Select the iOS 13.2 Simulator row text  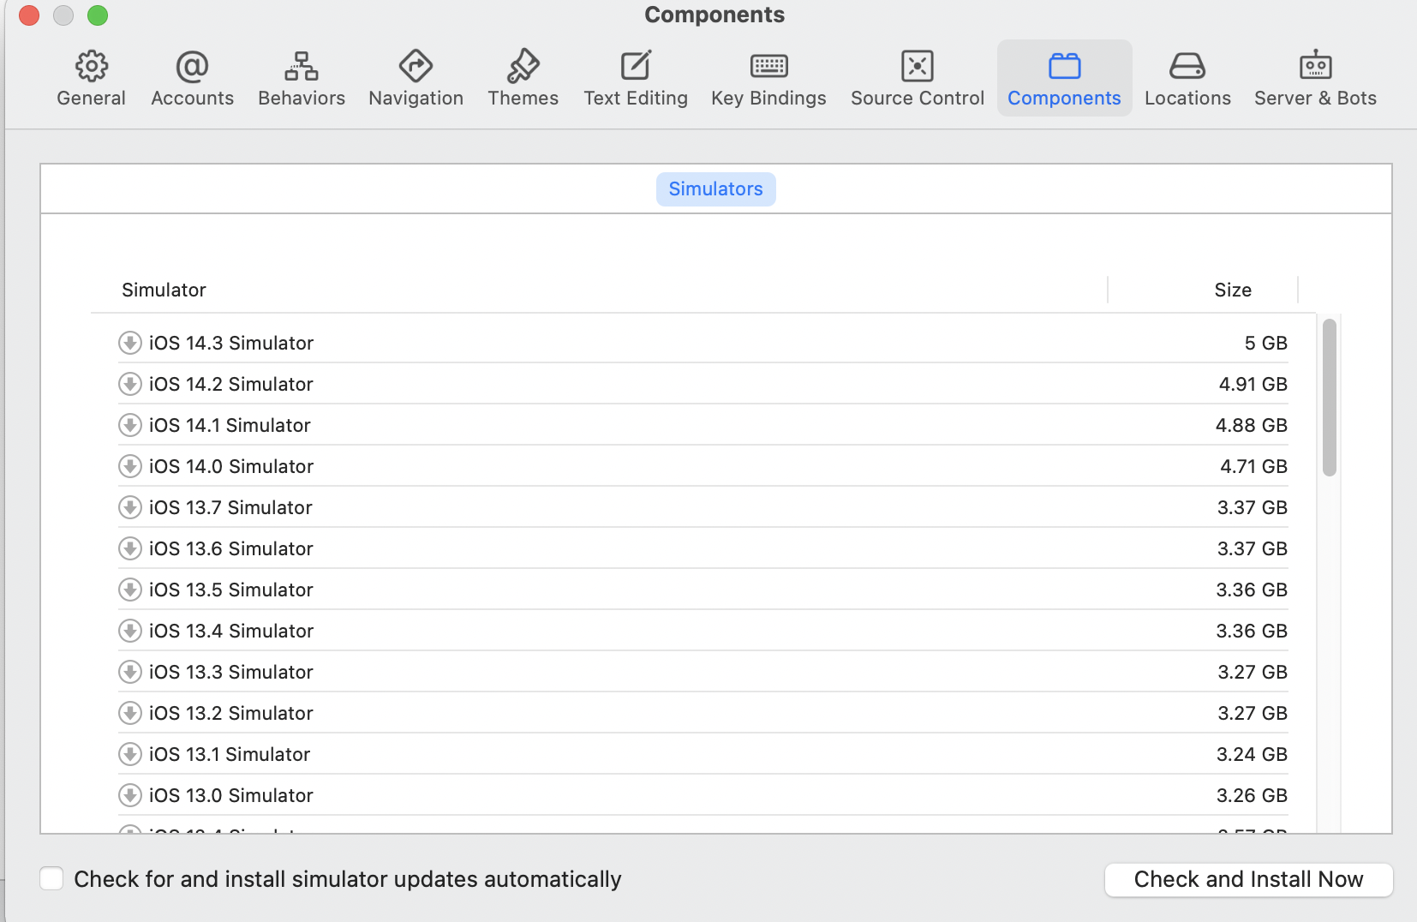click(231, 713)
